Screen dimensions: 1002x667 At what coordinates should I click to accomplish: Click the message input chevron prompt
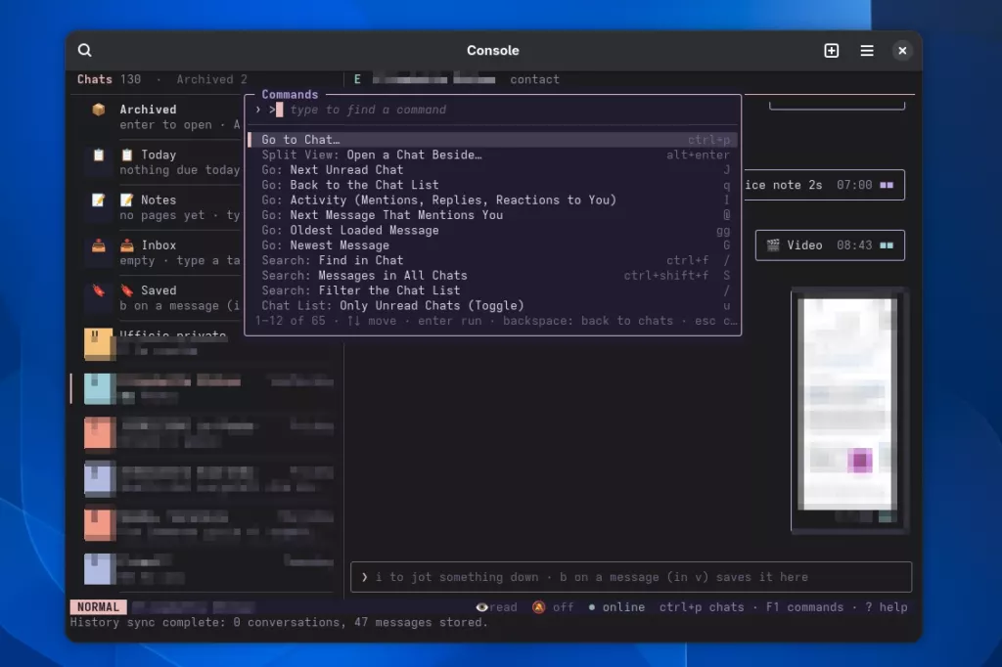364,577
